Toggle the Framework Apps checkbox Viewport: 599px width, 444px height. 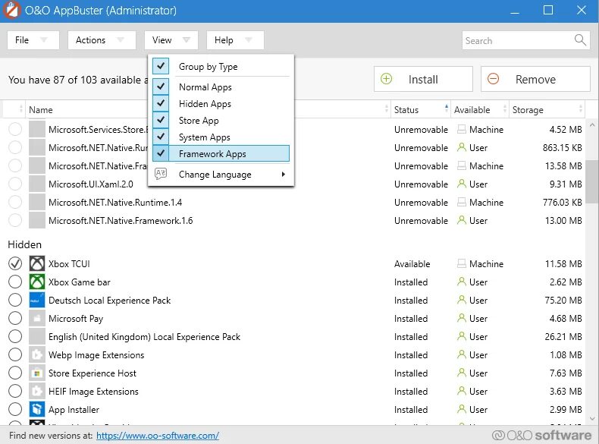(161, 154)
